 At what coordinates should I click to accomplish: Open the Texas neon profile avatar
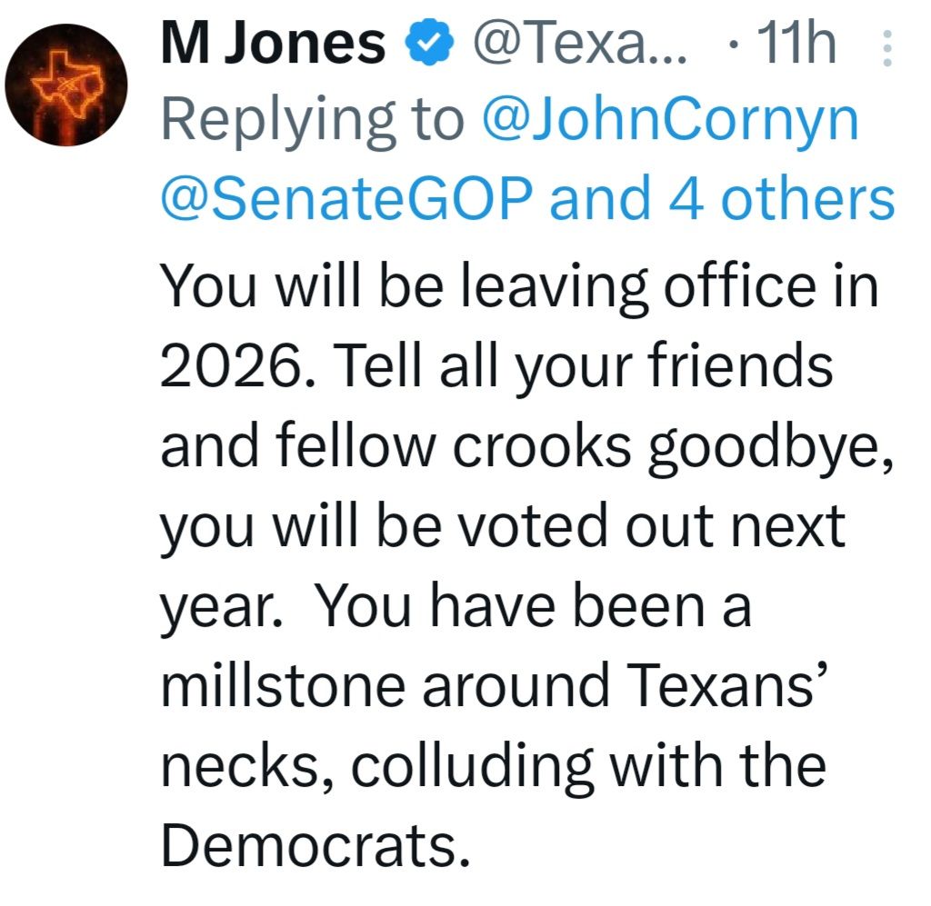[66, 85]
